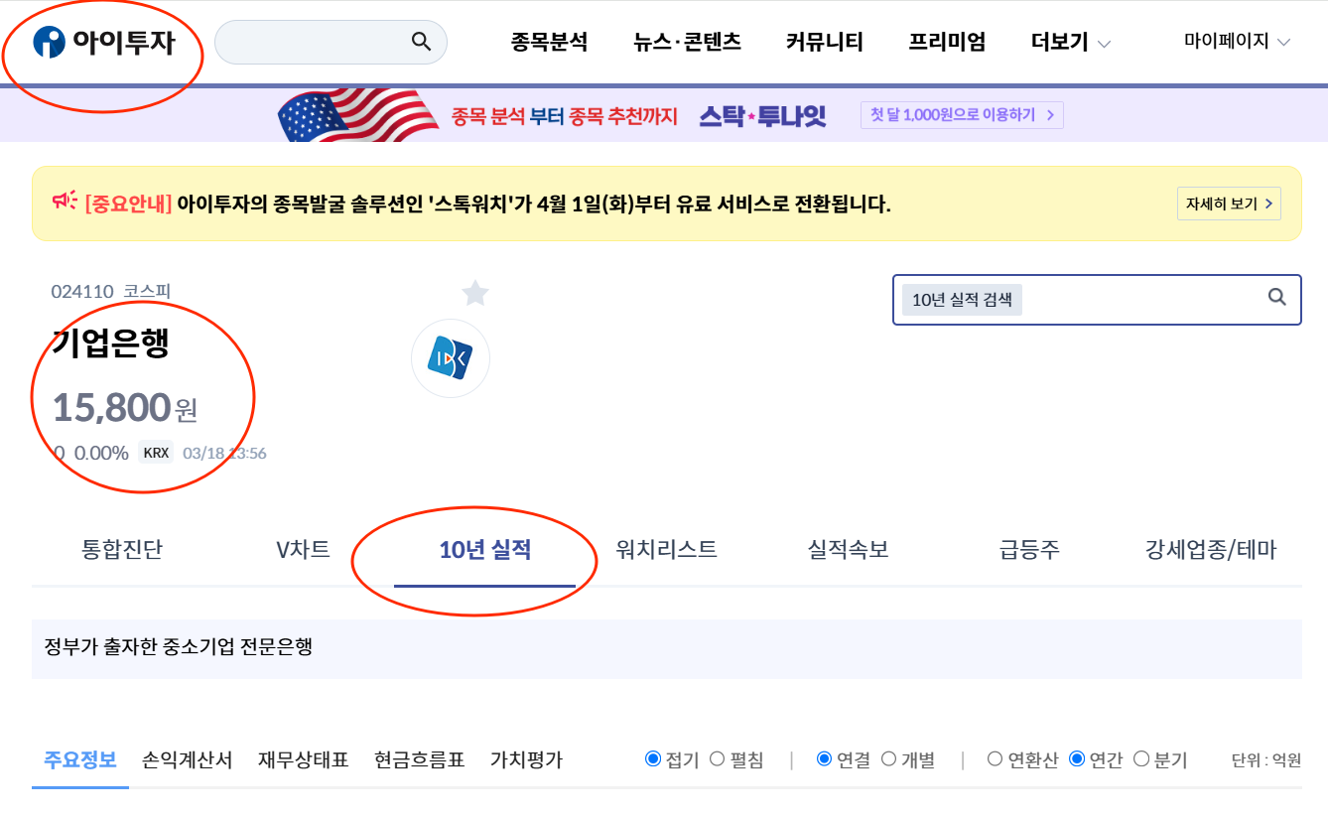Click the favorite star next to 기업은행

[475, 293]
